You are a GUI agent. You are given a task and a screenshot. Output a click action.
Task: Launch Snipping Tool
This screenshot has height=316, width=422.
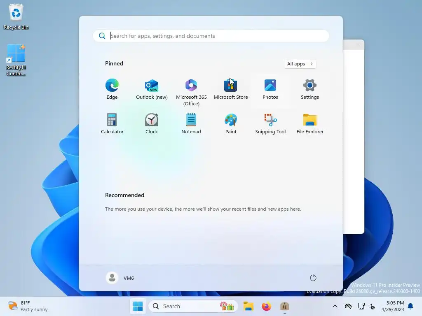(x=270, y=123)
